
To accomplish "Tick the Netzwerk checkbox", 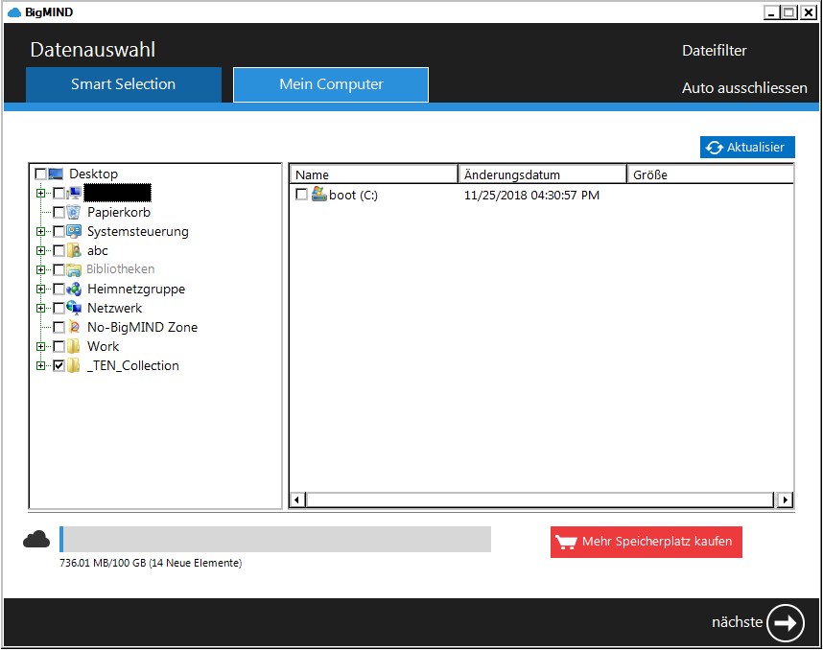I will pyautogui.click(x=59, y=308).
